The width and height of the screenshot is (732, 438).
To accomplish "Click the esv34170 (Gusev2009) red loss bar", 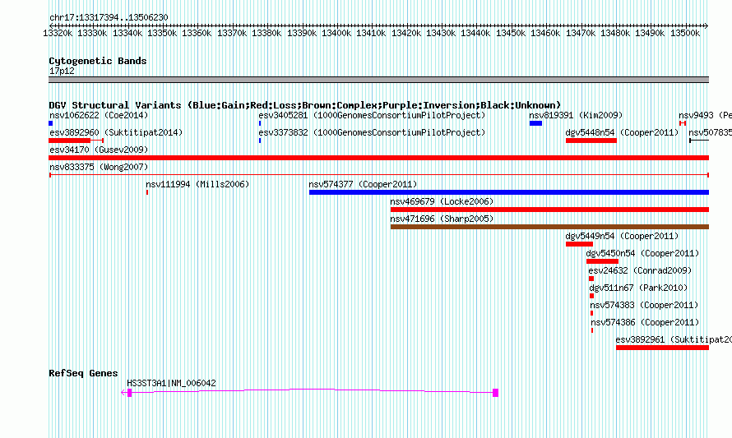I will click(378, 158).
